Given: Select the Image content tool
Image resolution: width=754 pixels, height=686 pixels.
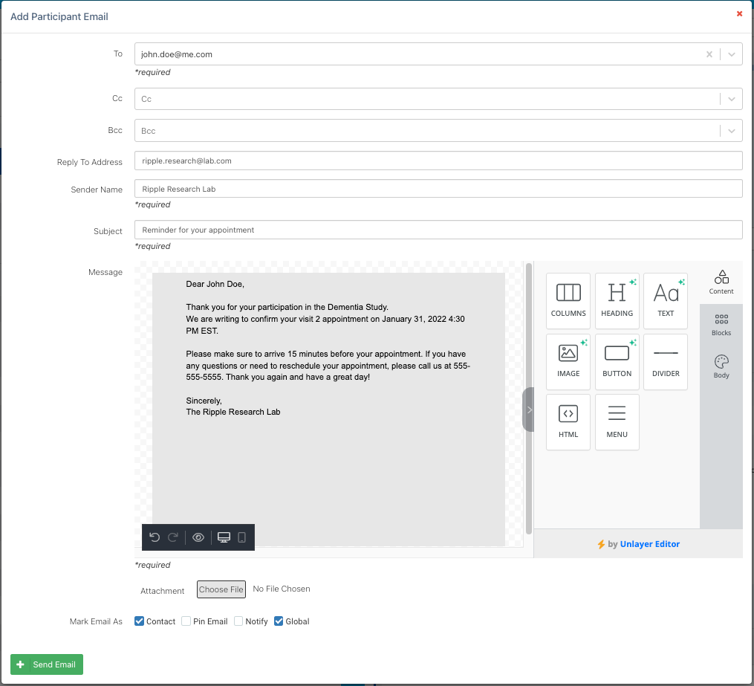Looking at the screenshot, I should point(568,361).
